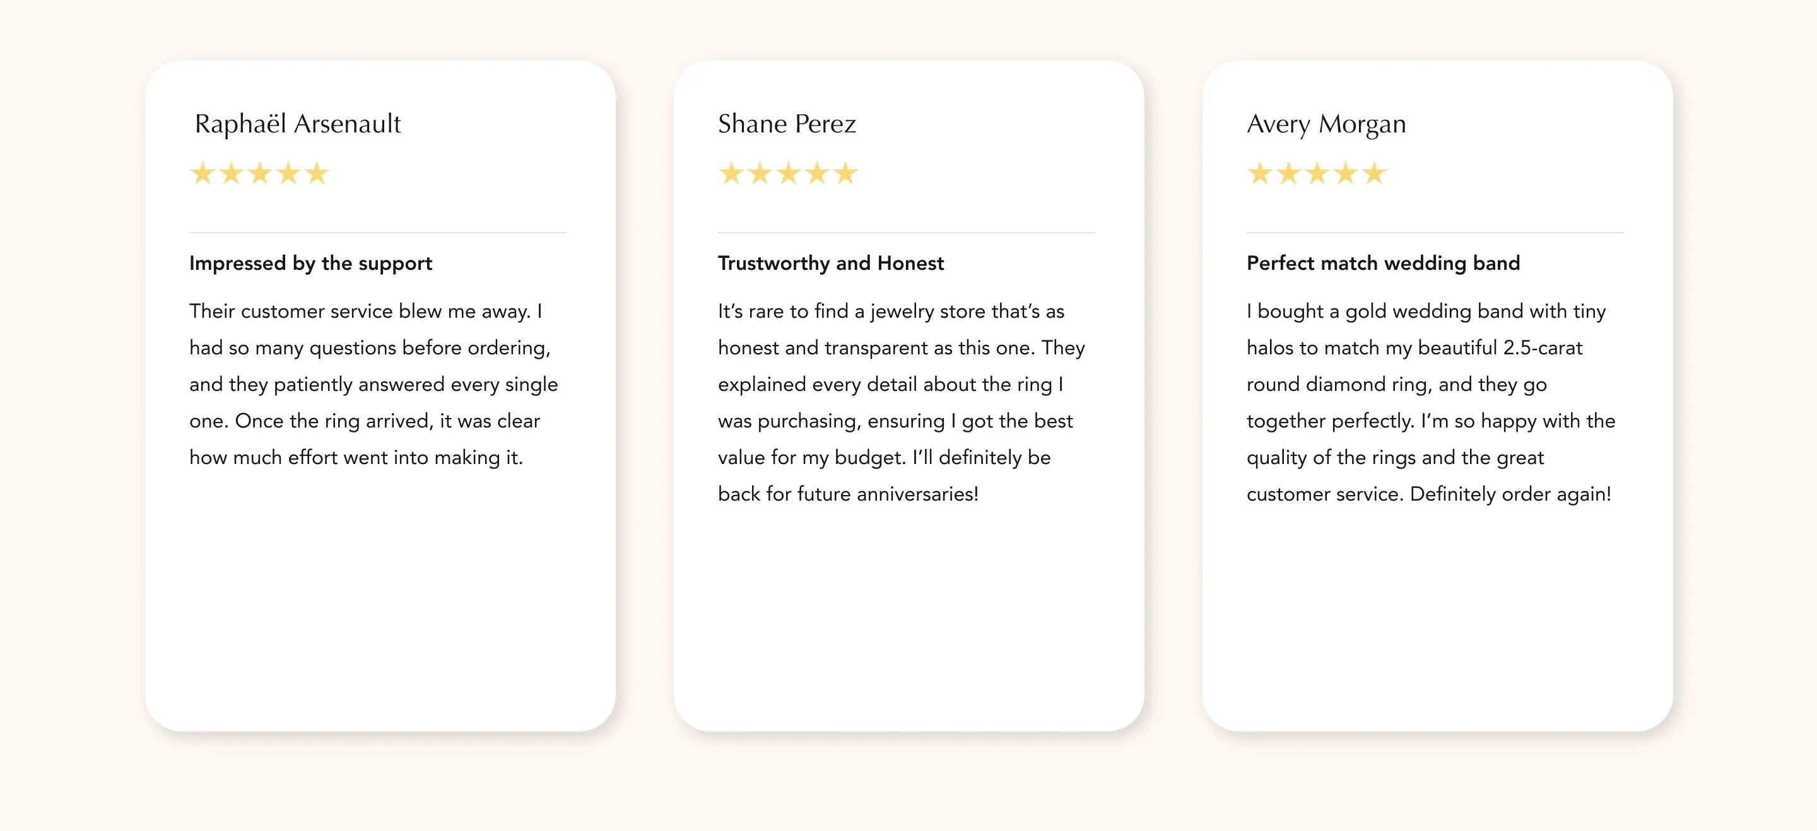Click the first star in Avery Morgan's rating
Screen dimensions: 1817x831
1260,173
